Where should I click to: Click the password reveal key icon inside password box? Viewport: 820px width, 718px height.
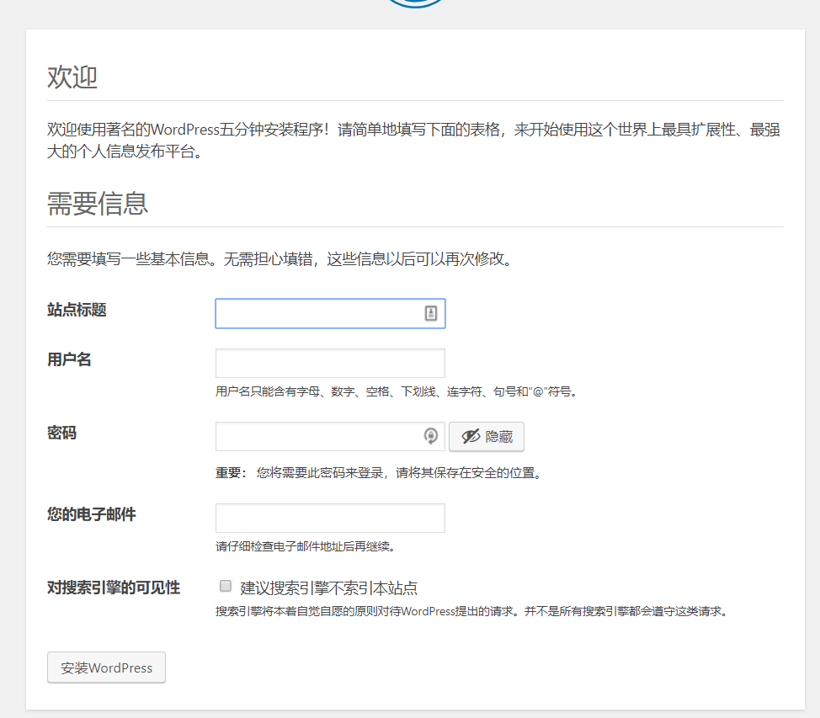(x=431, y=436)
